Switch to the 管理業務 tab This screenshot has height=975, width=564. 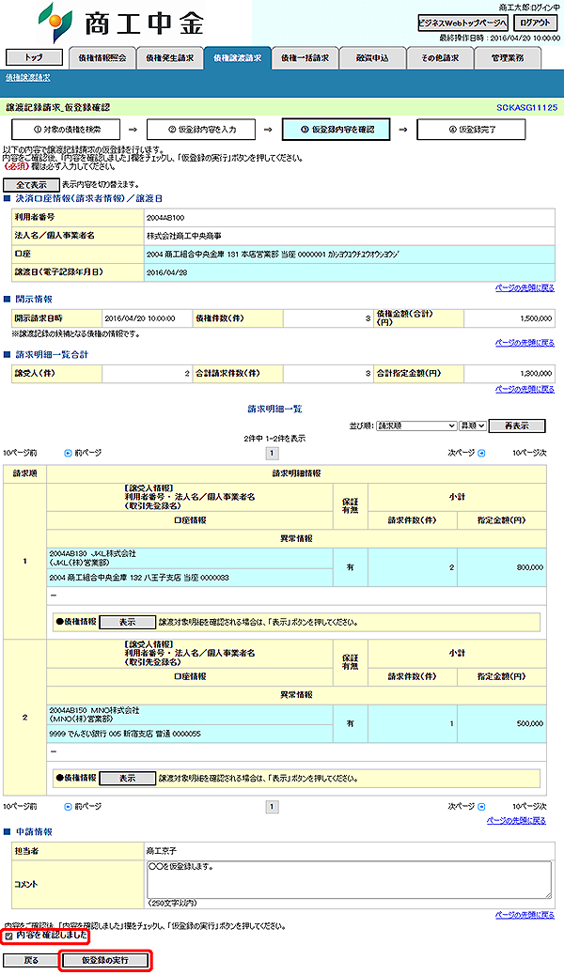[508, 58]
